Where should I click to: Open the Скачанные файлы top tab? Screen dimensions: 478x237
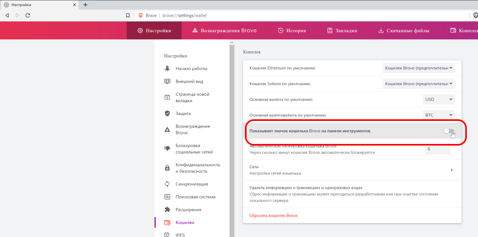[x=404, y=30]
